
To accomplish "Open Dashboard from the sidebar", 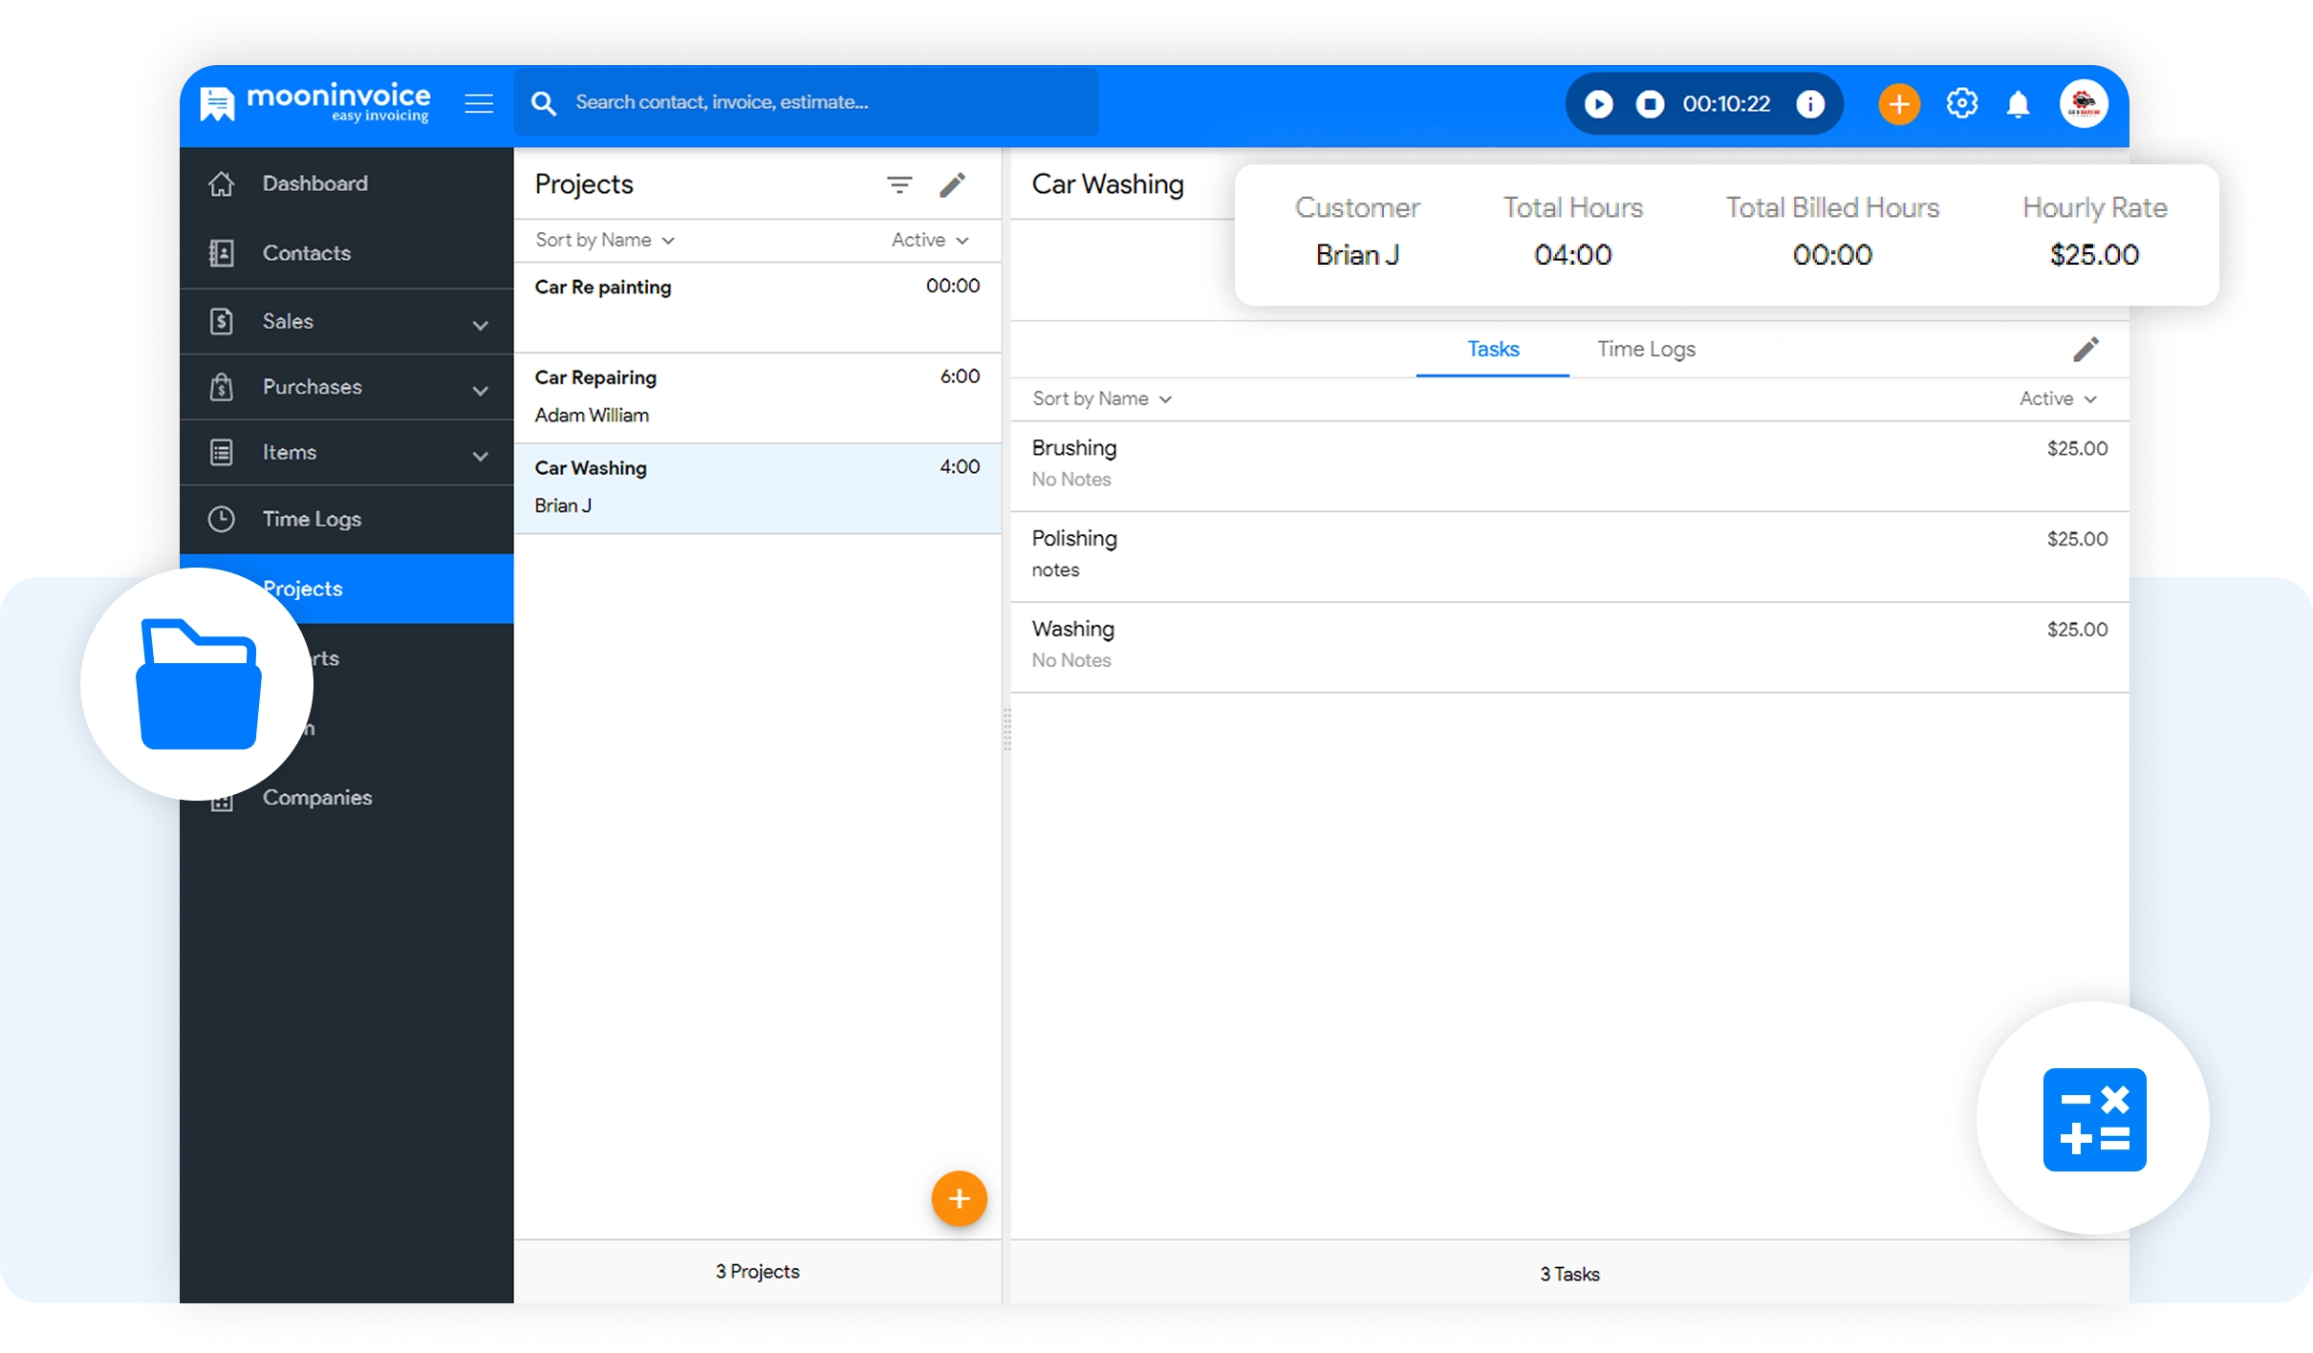I will tap(314, 183).
